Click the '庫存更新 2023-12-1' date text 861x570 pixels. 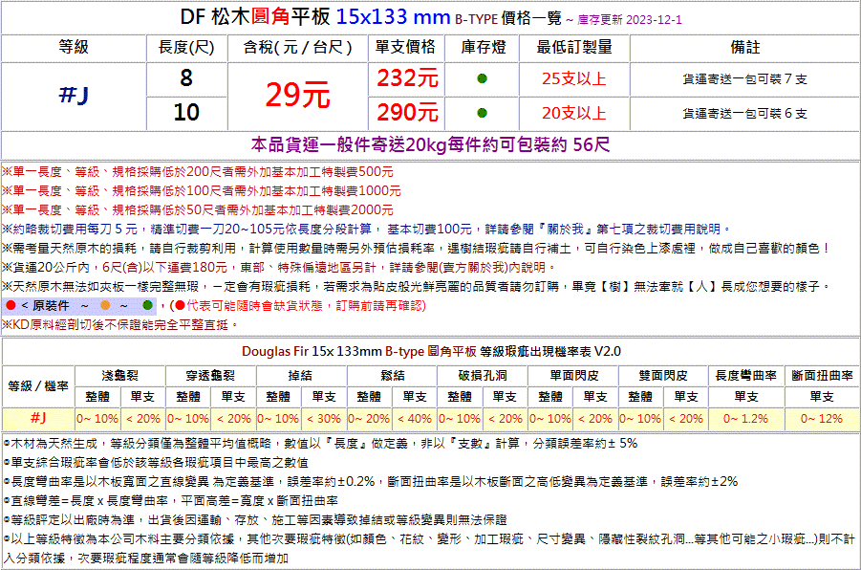(630, 20)
